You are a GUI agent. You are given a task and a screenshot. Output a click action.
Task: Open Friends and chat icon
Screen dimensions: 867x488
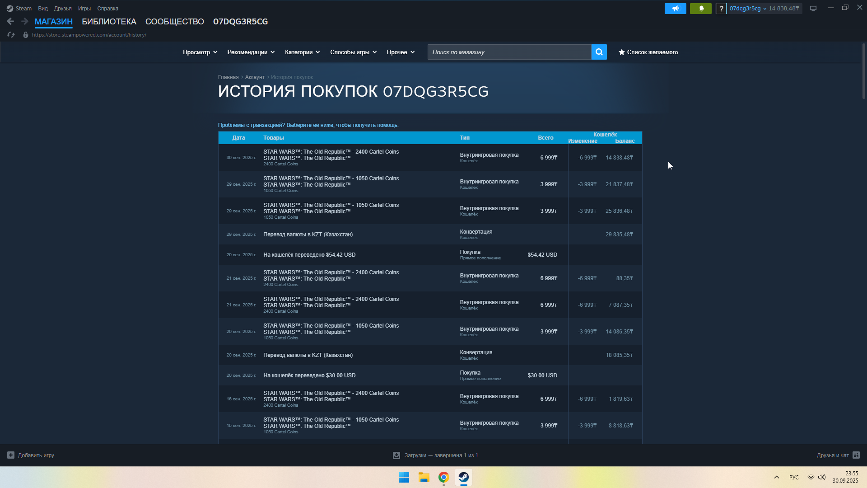coord(856,455)
